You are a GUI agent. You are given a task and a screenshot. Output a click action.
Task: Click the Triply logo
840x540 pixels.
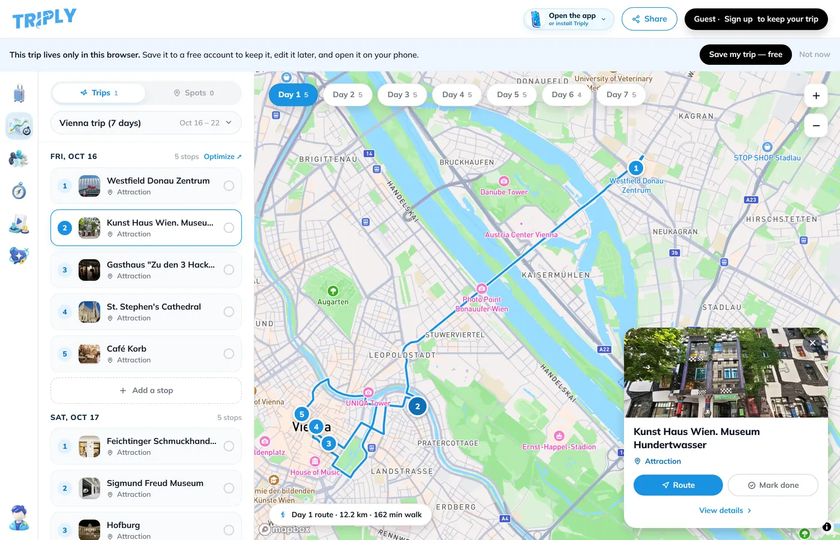[x=44, y=19]
